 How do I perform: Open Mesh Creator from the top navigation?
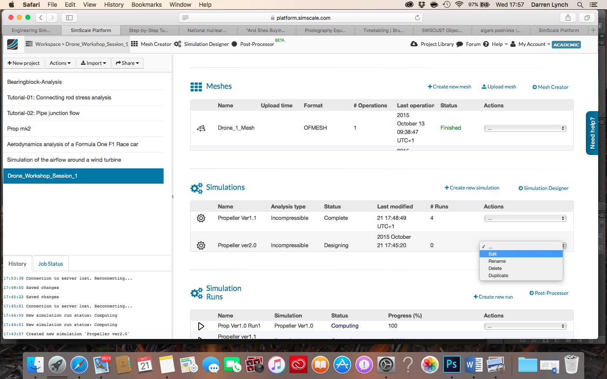[x=151, y=44]
